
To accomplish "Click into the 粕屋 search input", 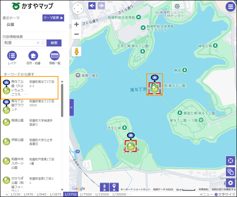I will coord(20,43).
